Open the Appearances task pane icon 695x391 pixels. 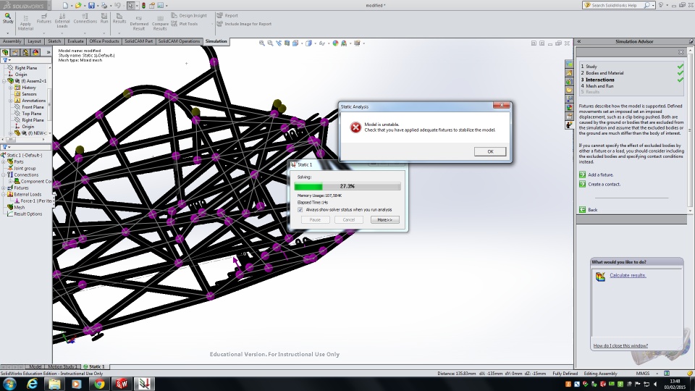(569, 107)
